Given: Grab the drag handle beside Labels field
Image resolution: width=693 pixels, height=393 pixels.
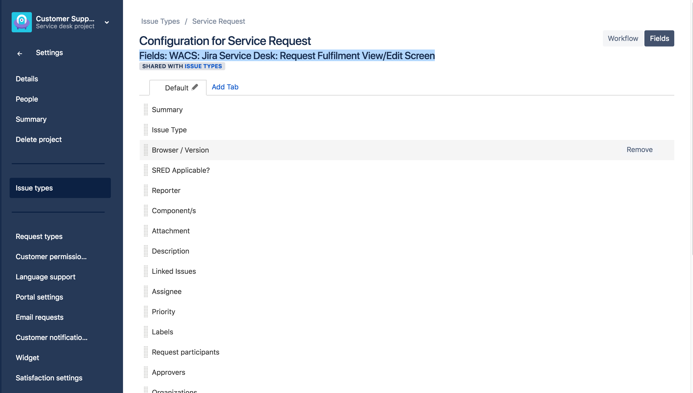Looking at the screenshot, I should [146, 332].
